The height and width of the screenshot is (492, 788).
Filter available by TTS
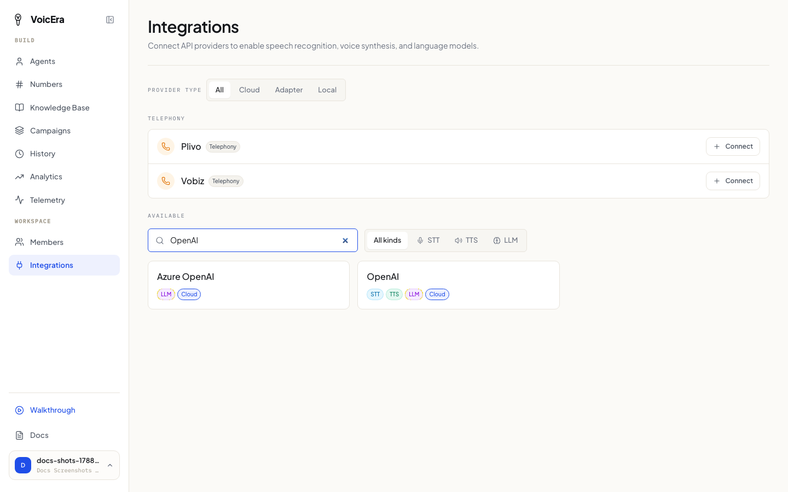point(466,241)
